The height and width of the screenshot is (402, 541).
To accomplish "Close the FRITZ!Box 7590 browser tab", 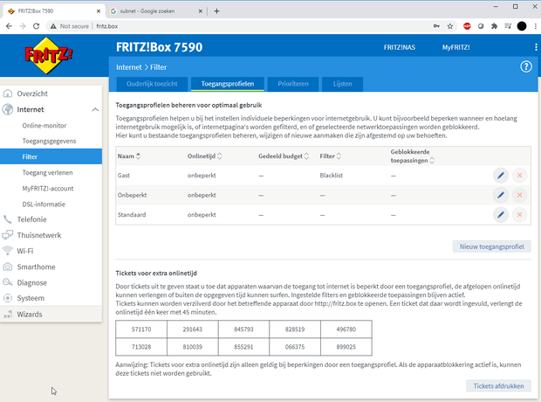I will click(99, 11).
